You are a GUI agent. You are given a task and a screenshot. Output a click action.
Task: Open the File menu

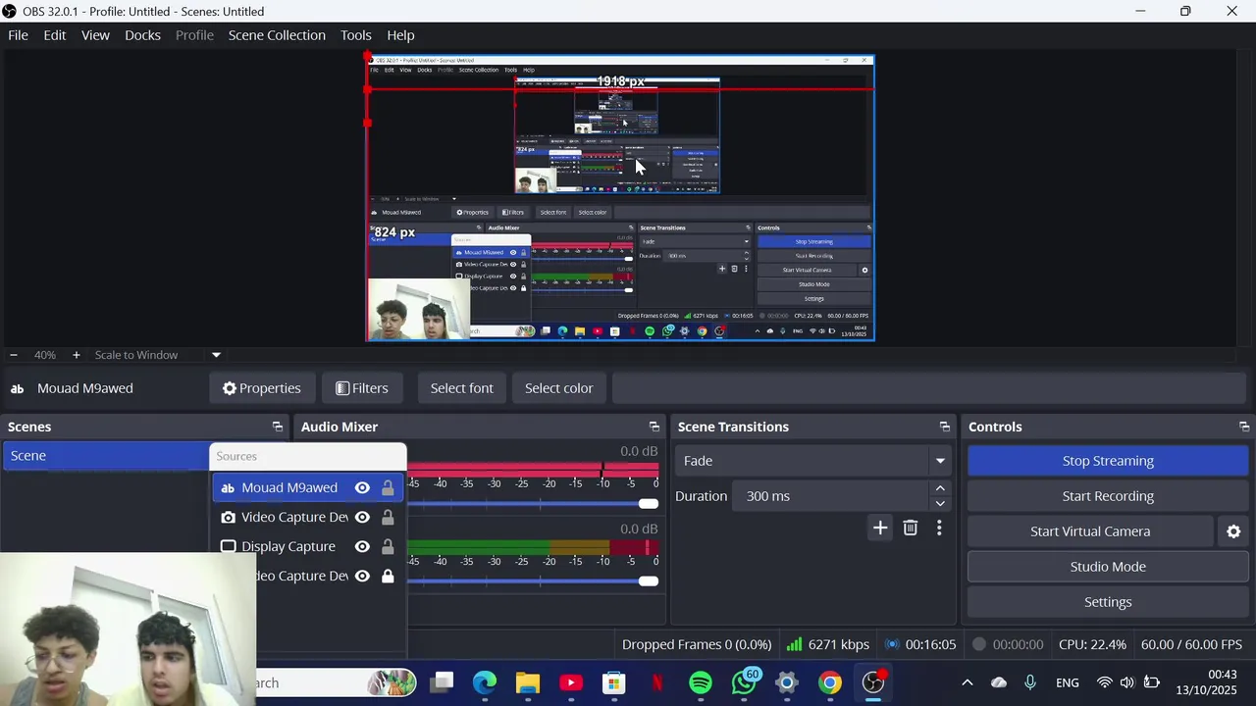pos(18,35)
